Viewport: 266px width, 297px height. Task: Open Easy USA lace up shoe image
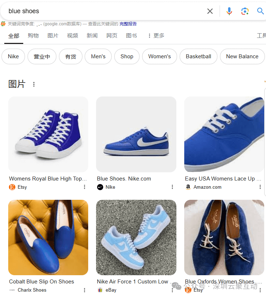[224, 134]
